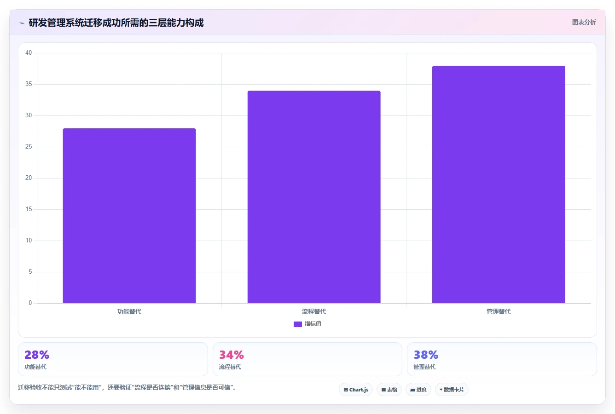Click the y-axis value 30
This screenshot has height=414, width=615.
coord(29,115)
